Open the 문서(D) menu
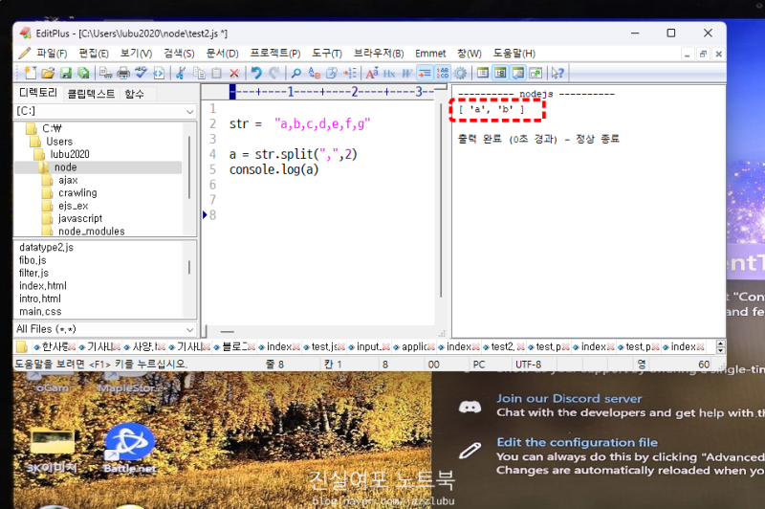This screenshot has width=765, height=509. (x=222, y=54)
